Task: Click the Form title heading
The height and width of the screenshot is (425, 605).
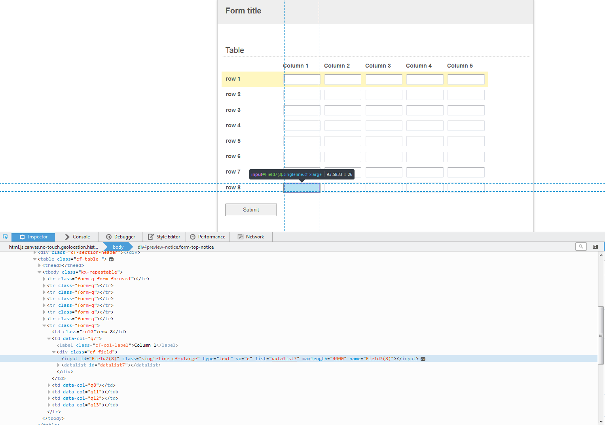Action: [243, 11]
